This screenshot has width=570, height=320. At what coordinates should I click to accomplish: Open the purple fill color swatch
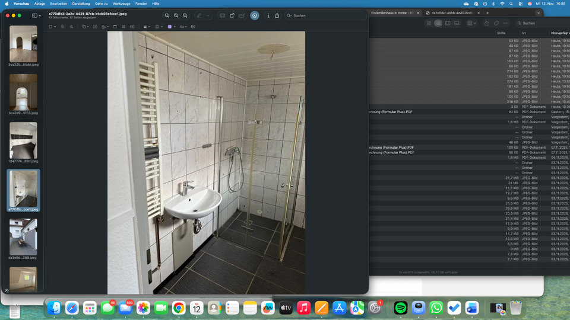pyautogui.click(x=171, y=27)
